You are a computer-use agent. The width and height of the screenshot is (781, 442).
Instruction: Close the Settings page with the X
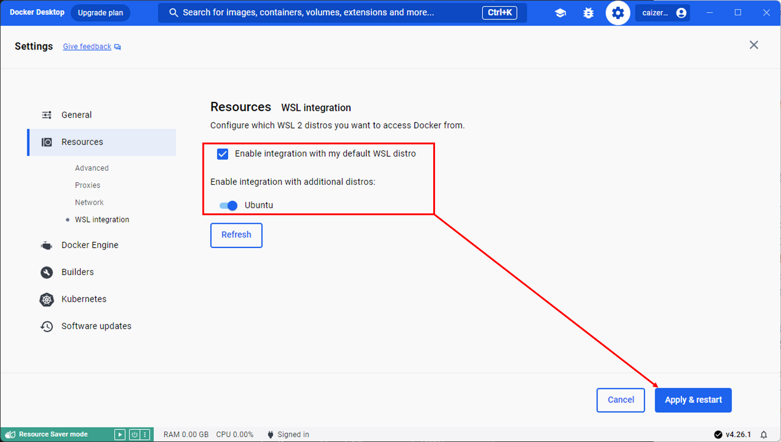754,45
